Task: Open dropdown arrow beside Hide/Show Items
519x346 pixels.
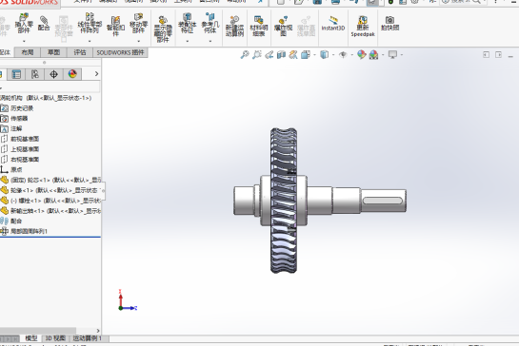Action: [351, 54]
